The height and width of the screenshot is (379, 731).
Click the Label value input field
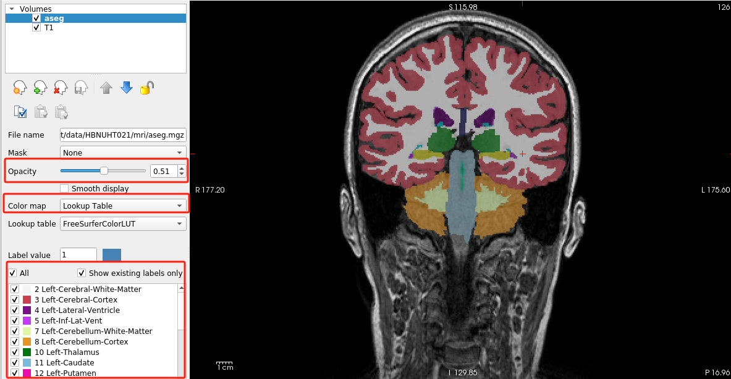pyautogui.click(x=78, y=255)
